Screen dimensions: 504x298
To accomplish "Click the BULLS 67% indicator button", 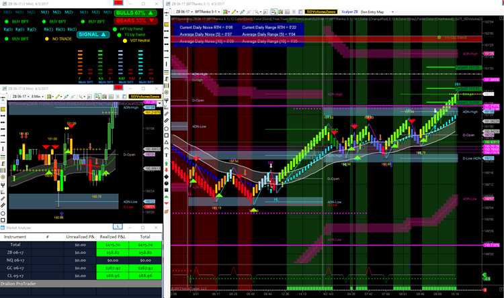I will 135,13.
